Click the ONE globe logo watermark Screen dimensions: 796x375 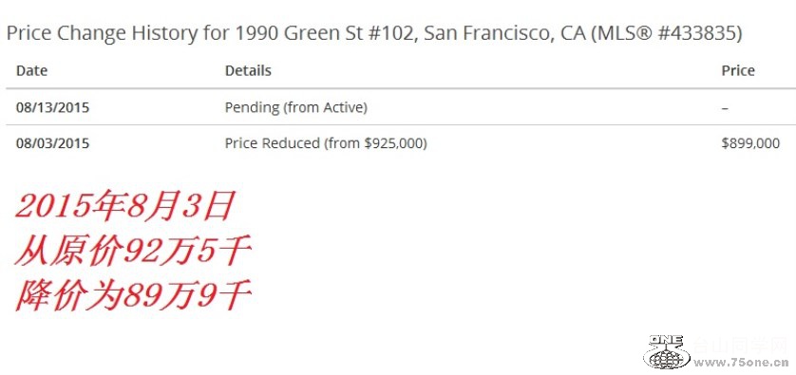pos(667,351)
